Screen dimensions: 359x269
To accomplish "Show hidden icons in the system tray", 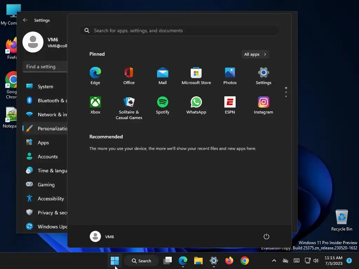I will click(274, 261).
